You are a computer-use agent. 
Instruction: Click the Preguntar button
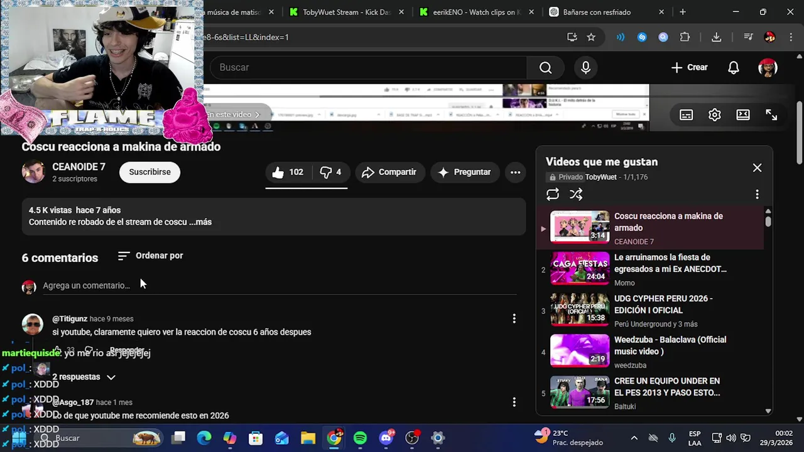click(x=464, y=172)
